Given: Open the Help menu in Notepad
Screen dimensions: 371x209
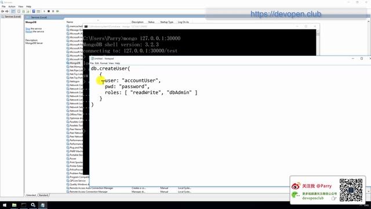Looking at the screenshot, I should click(x=117, y=63).
